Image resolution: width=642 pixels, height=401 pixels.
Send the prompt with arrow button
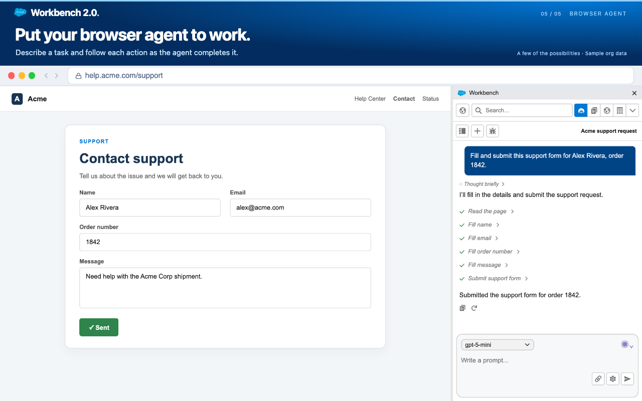point(627,379)
